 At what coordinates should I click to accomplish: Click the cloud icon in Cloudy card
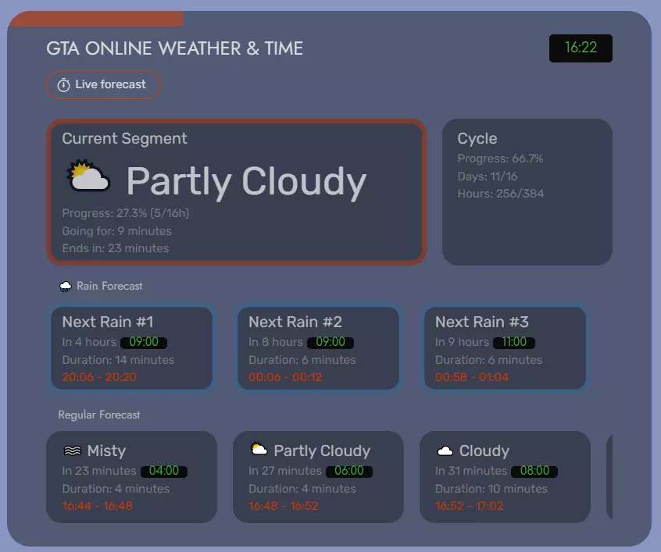[x=445, y=451]
